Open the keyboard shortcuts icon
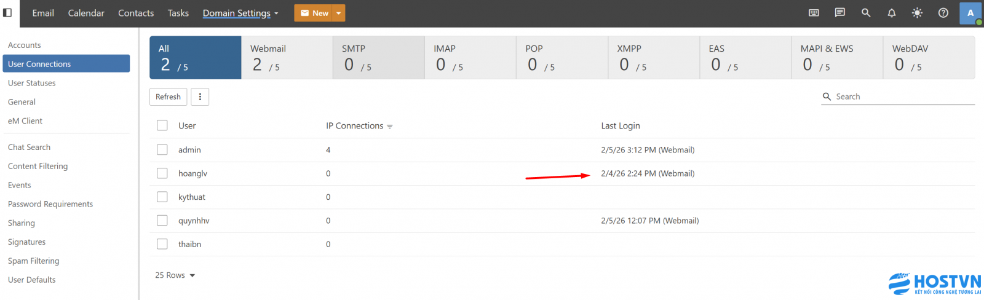 coord(814,13)
